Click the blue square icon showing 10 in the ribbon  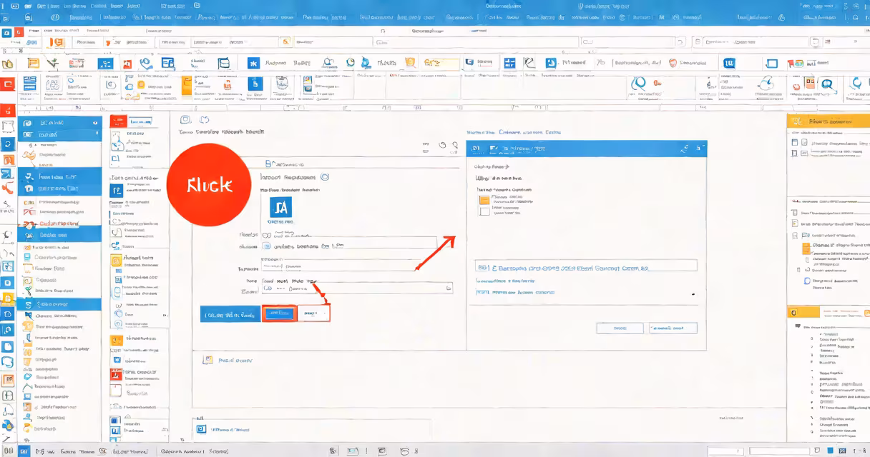(729, 64)
